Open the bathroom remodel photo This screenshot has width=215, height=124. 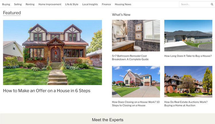point(136,36)
